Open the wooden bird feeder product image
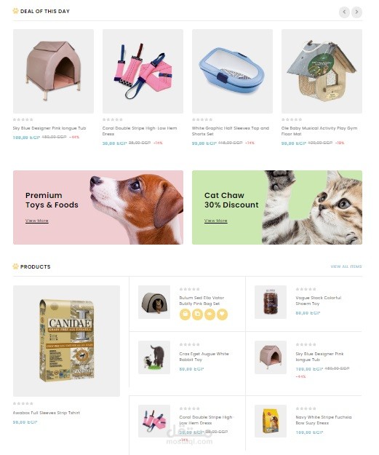The image size is (379, 455). click(x=322, y=71)
